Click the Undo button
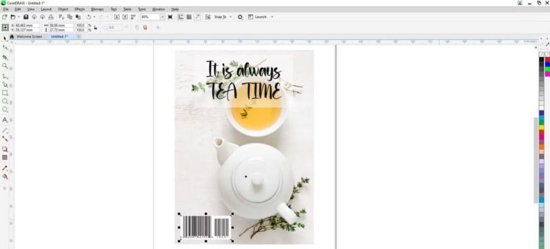Viewport: 550px width, 249px height. click(x=89, y=17)
